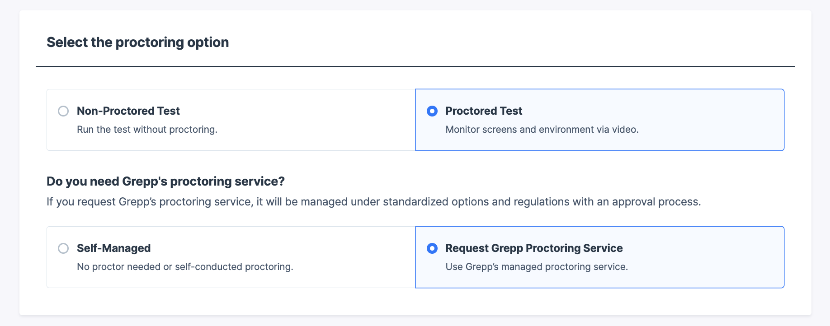This screenshot has width=830, height=326.
Task: Click the "Request Grepp Proctoring Service" title
Action: 534,248
